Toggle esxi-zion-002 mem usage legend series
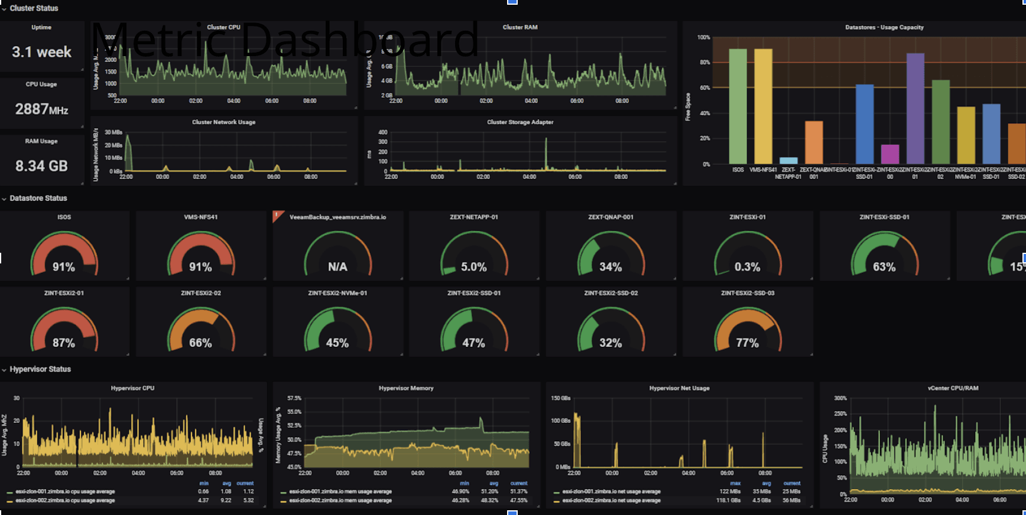 (x=340, y=500)
